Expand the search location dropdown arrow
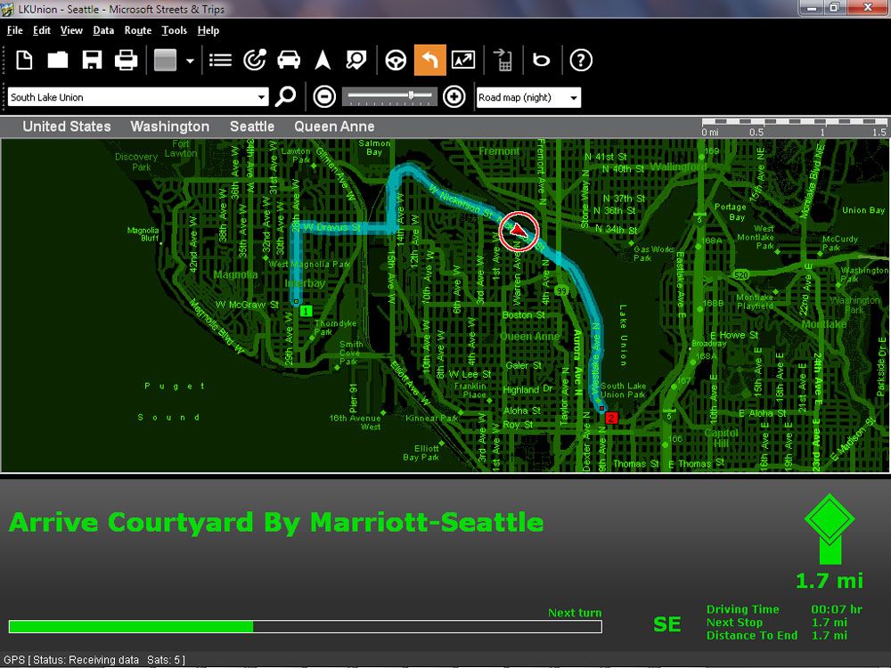Image resolution: width=891 pixels, height=668 pixels. 261,97
